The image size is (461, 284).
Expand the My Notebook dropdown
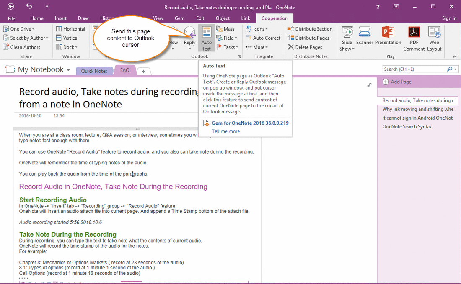68,70
